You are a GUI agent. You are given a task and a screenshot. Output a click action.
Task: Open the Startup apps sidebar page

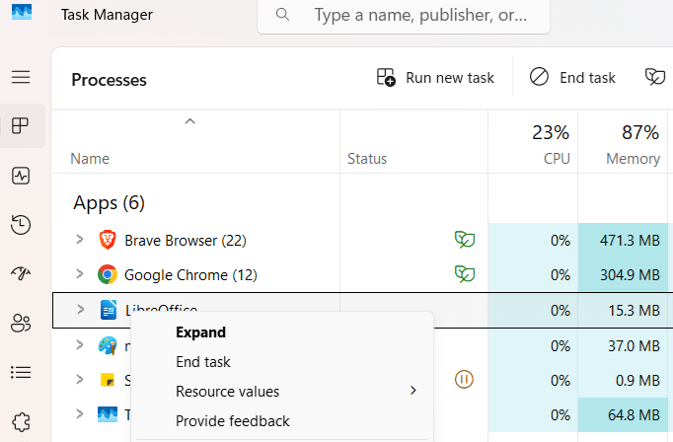[21, 273]
